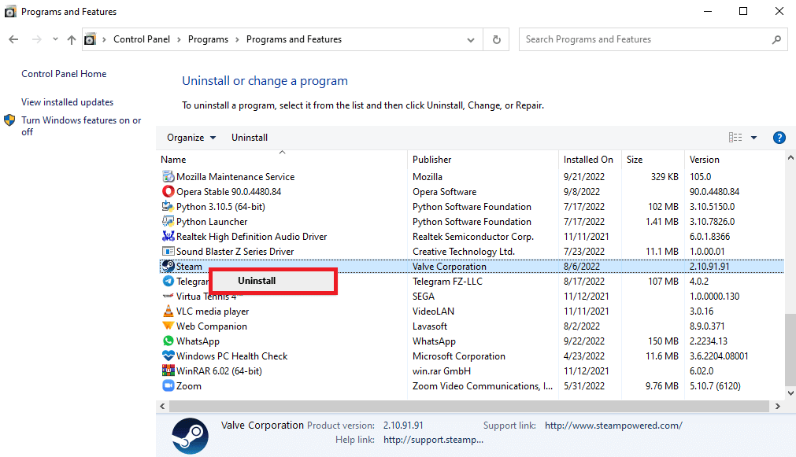Open the View installed updates link
This screenshot has height=457, width=796.
click(66, 101)
